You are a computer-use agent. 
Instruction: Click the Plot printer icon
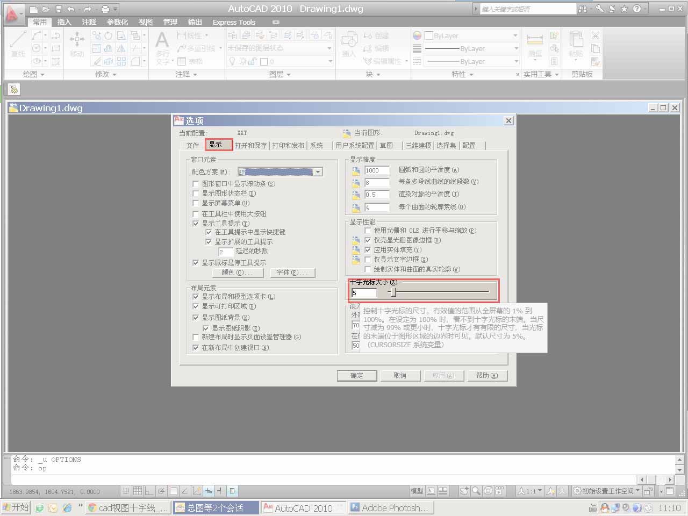pyautogui.click(x=105, y=9)
